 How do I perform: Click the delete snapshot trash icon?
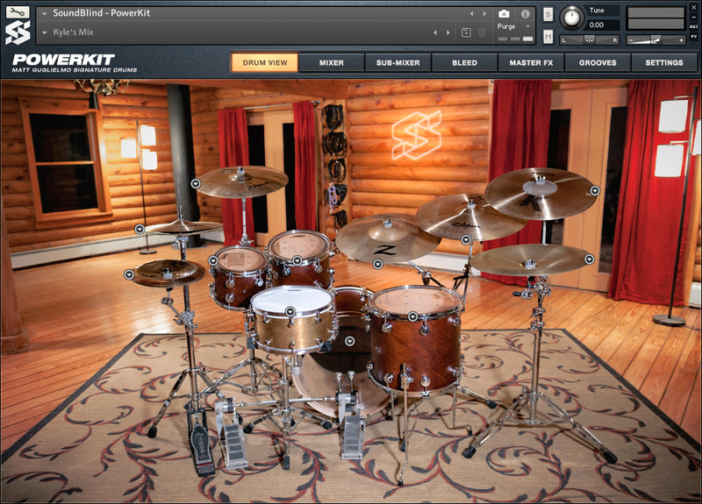482,32
